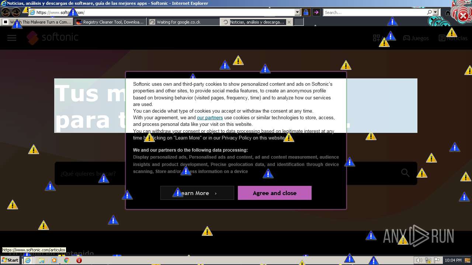Open the Softonic hamburger menu

click(12, 38)
